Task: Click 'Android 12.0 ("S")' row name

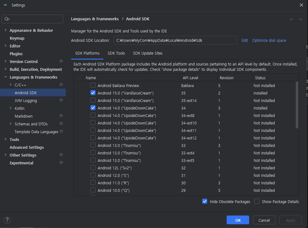Action: point(113,175)
